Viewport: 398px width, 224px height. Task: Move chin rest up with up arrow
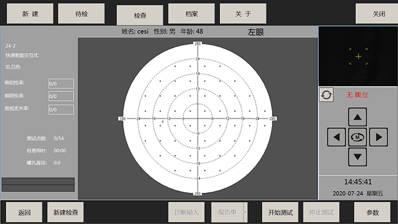(357, 117)
